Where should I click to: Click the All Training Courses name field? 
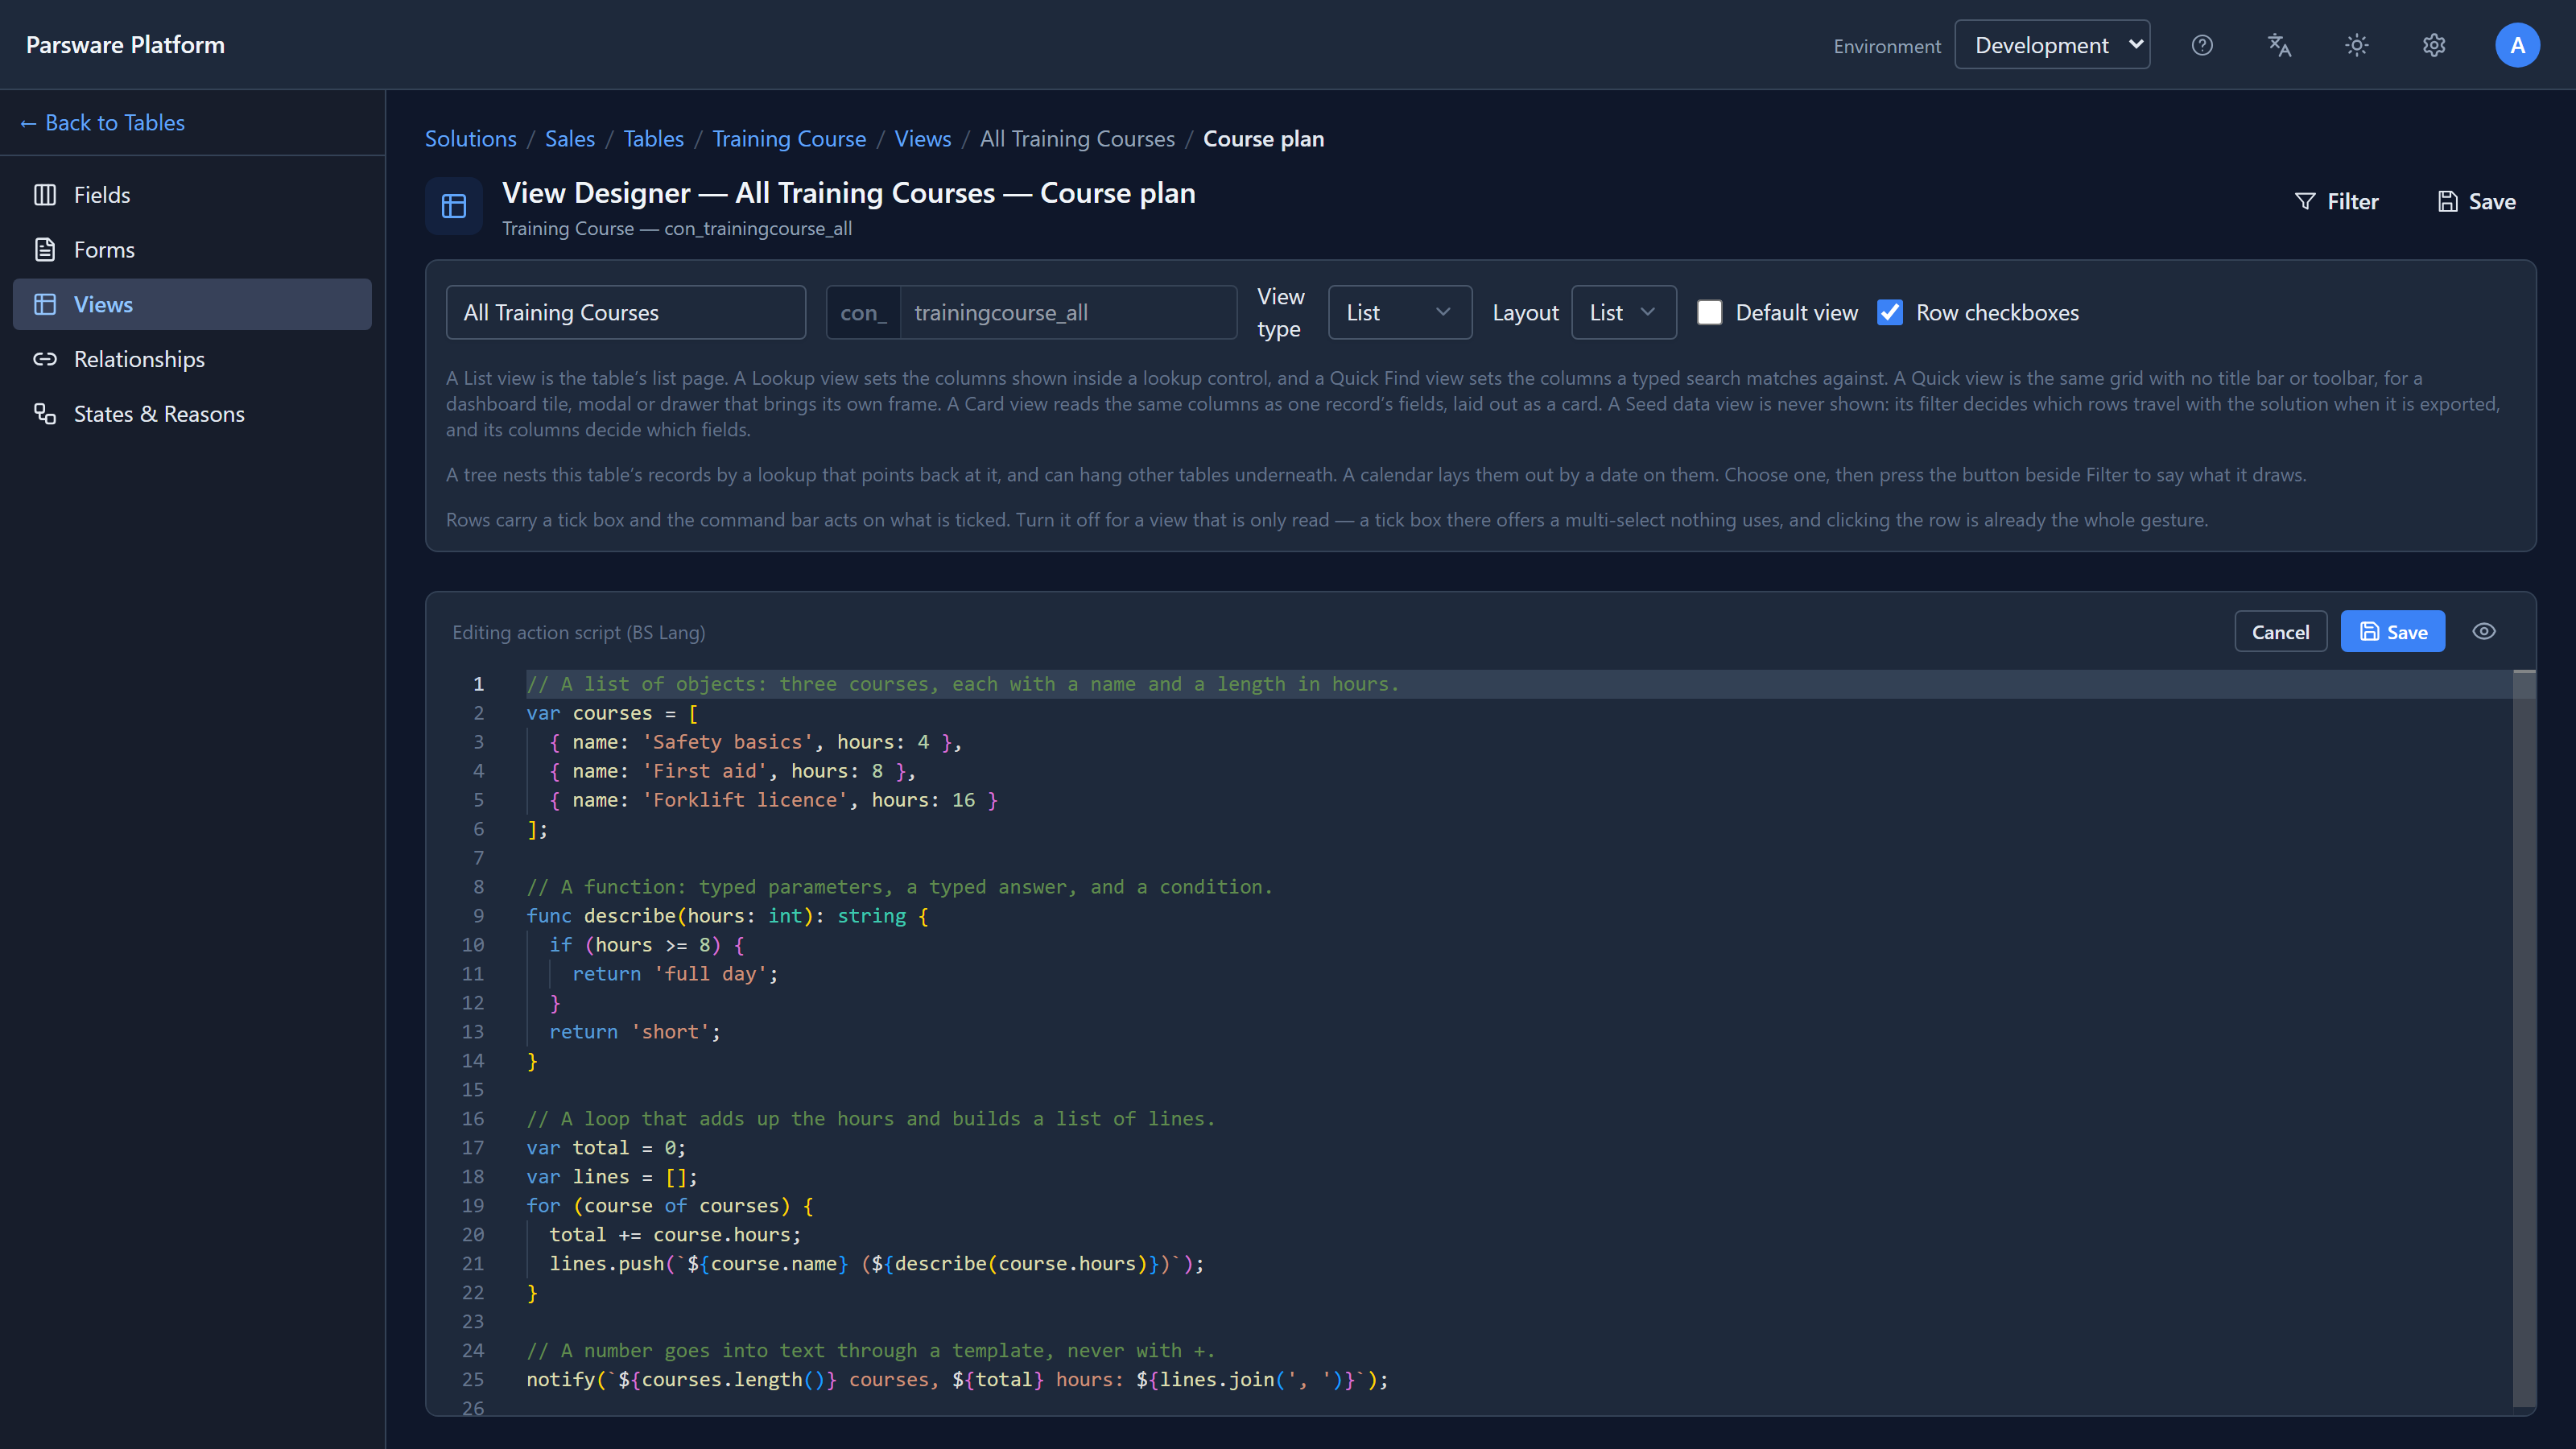[x=626, y=313]
